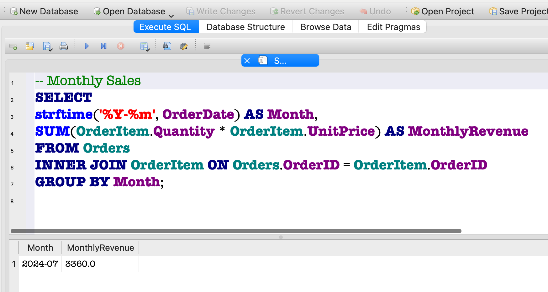548x292 pixels.
Task: Click FROM Orders line in editor
Action: [x=82, y=148]
